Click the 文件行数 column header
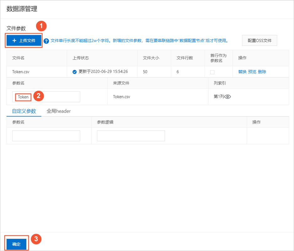Screen dimensions: 294x251 185,58
